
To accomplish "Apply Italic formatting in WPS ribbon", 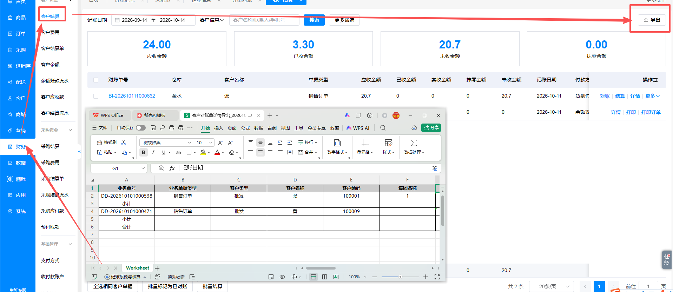I will [x=153, y=152].
